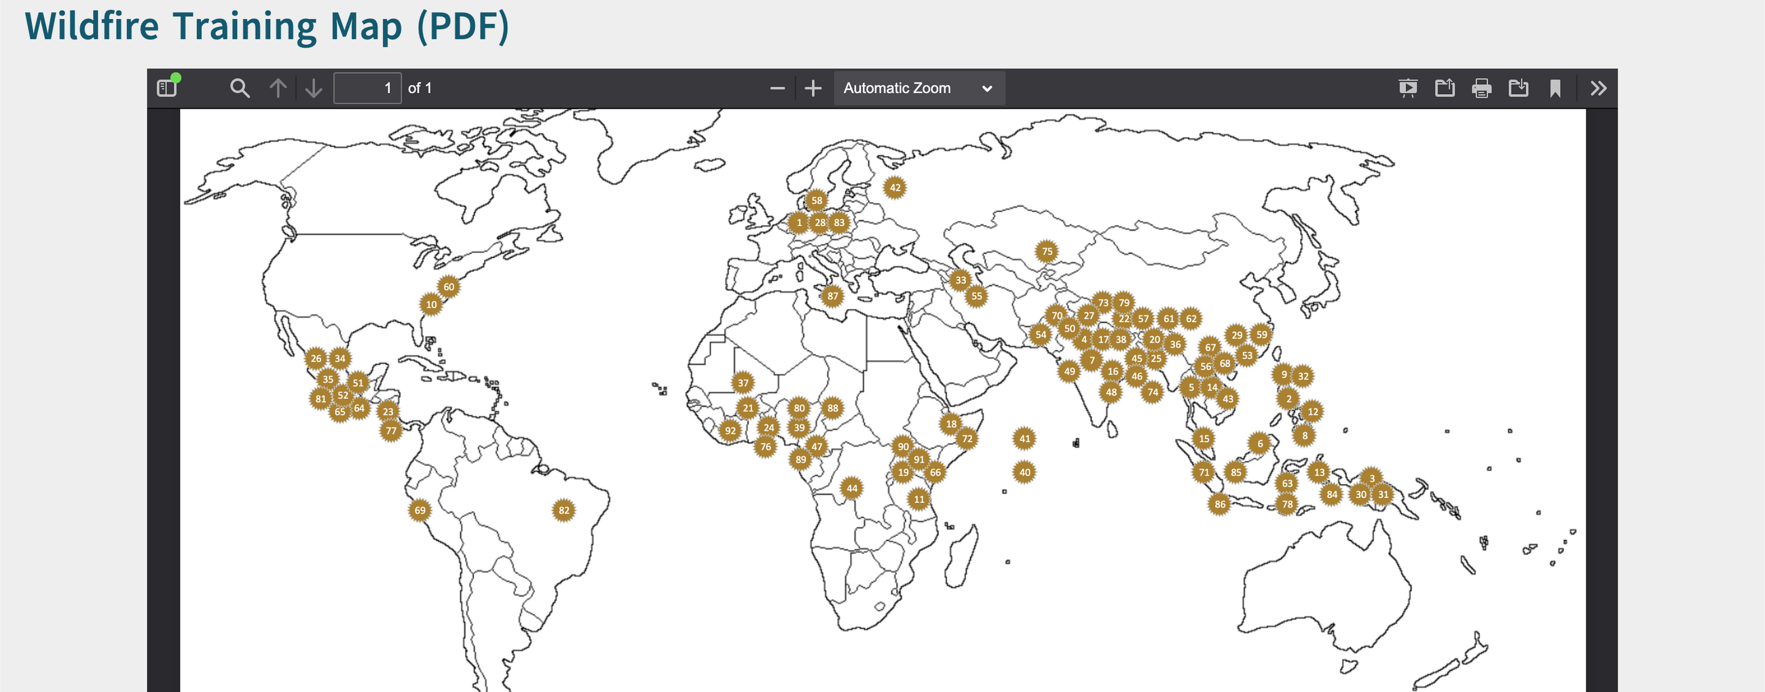Screen dimensions: 1765x692
Task: Open the find in document search
Action: [x=239, y=88]
